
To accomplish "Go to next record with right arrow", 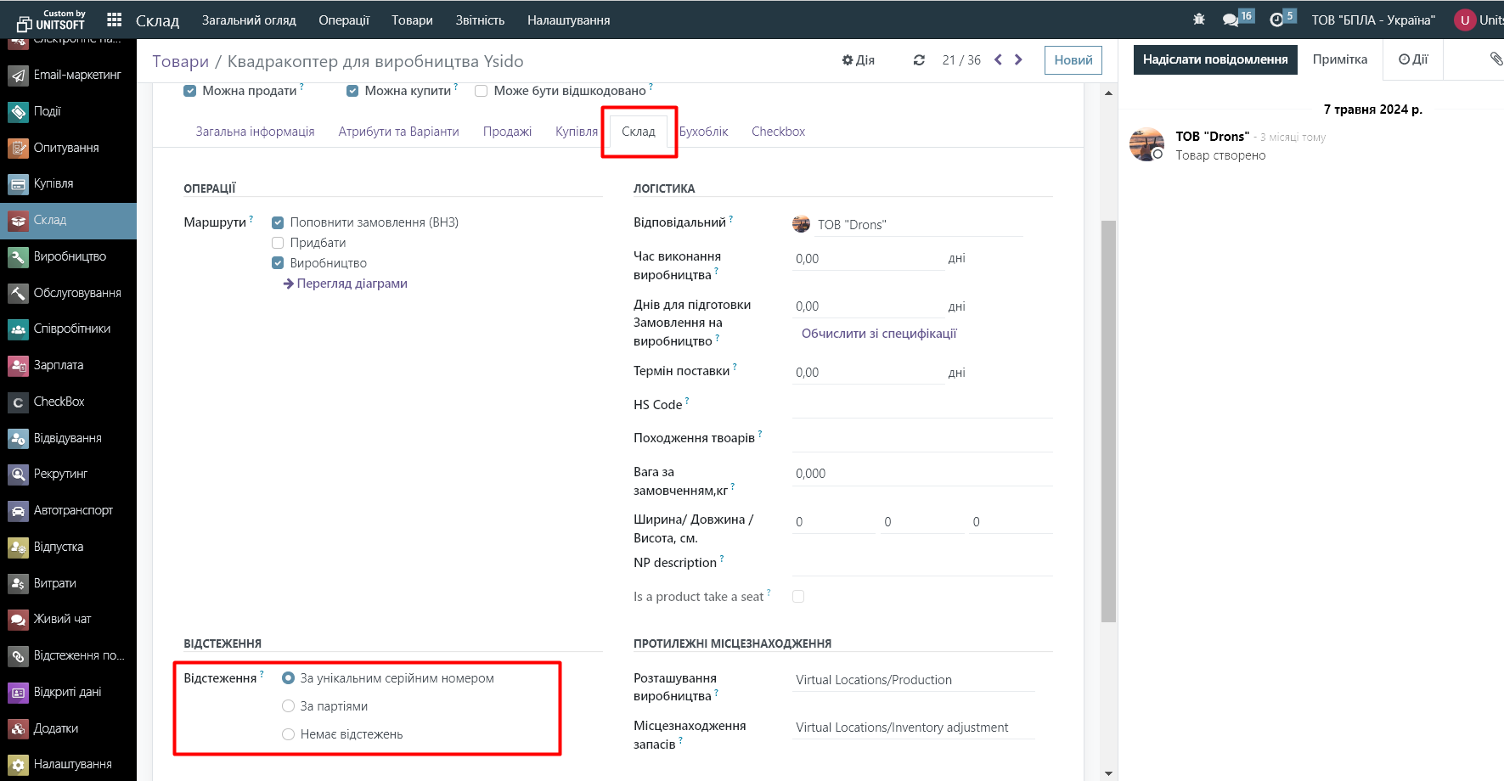I will coord(1018,59).
